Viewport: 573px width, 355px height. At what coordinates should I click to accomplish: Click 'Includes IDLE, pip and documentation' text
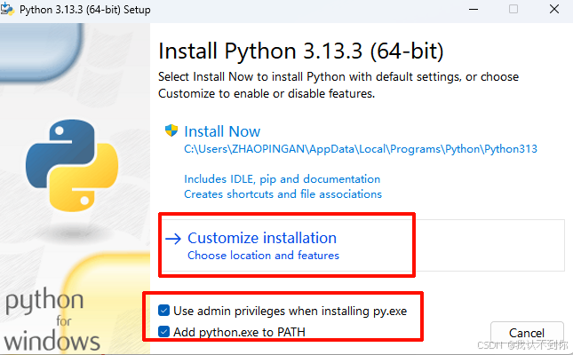pos(283,179)
